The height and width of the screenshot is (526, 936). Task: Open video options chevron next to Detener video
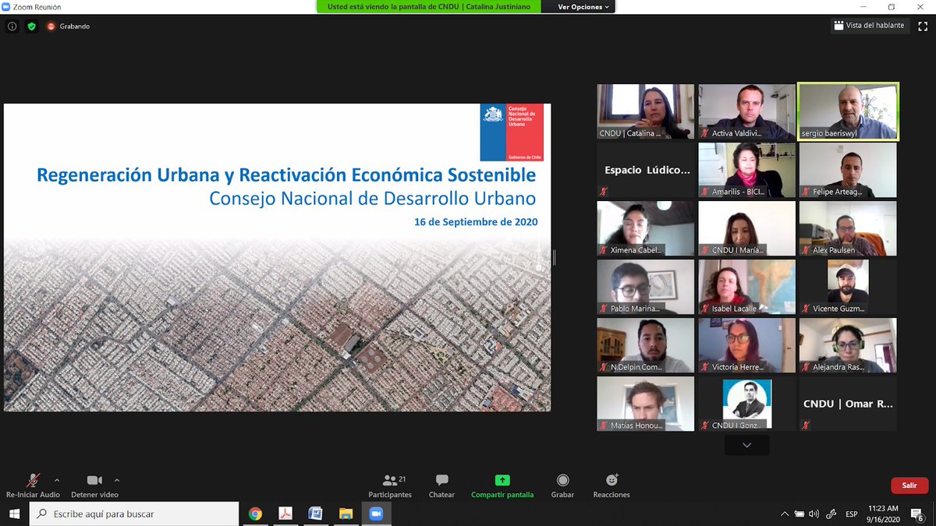click(x=118, y=482)
